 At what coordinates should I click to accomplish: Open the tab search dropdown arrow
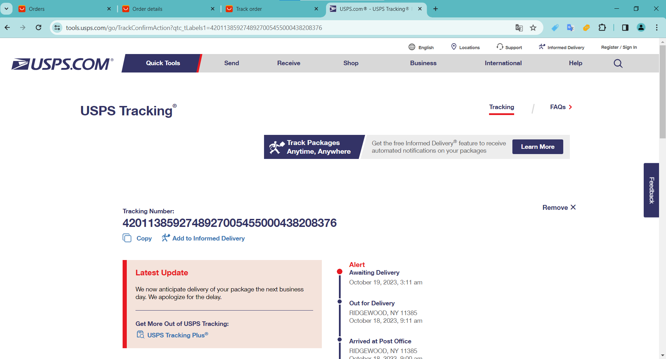click(x=6, y=9)
